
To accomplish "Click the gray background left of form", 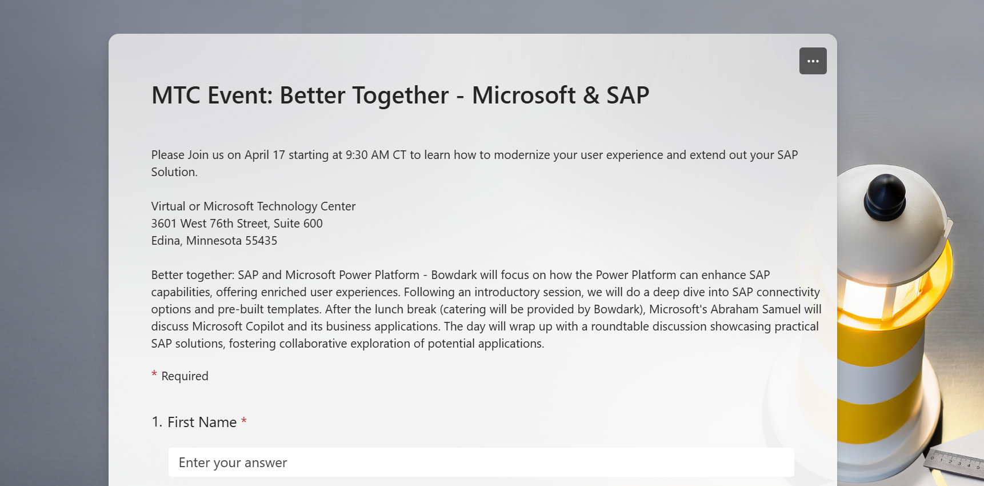I will point(51,229).
